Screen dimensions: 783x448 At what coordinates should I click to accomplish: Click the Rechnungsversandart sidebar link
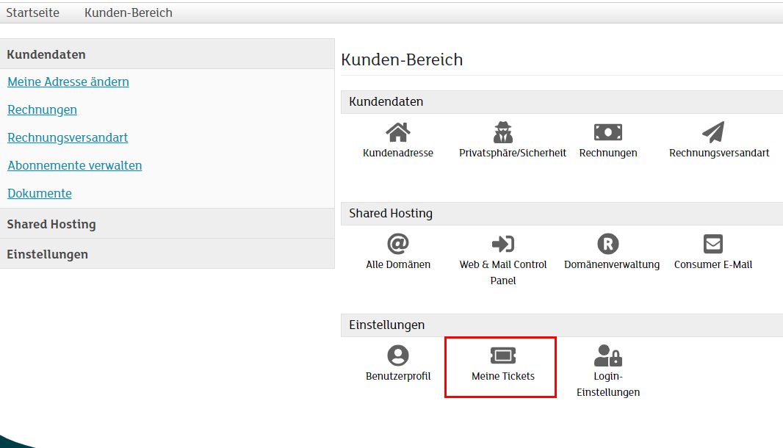pyautogui.click(x=68, y=137)
